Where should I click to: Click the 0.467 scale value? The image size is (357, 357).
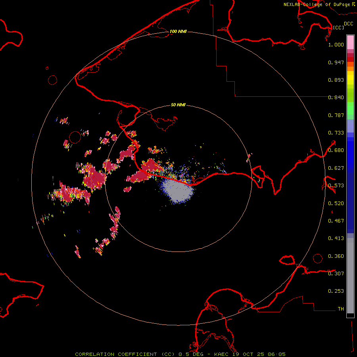pos(336,221)
